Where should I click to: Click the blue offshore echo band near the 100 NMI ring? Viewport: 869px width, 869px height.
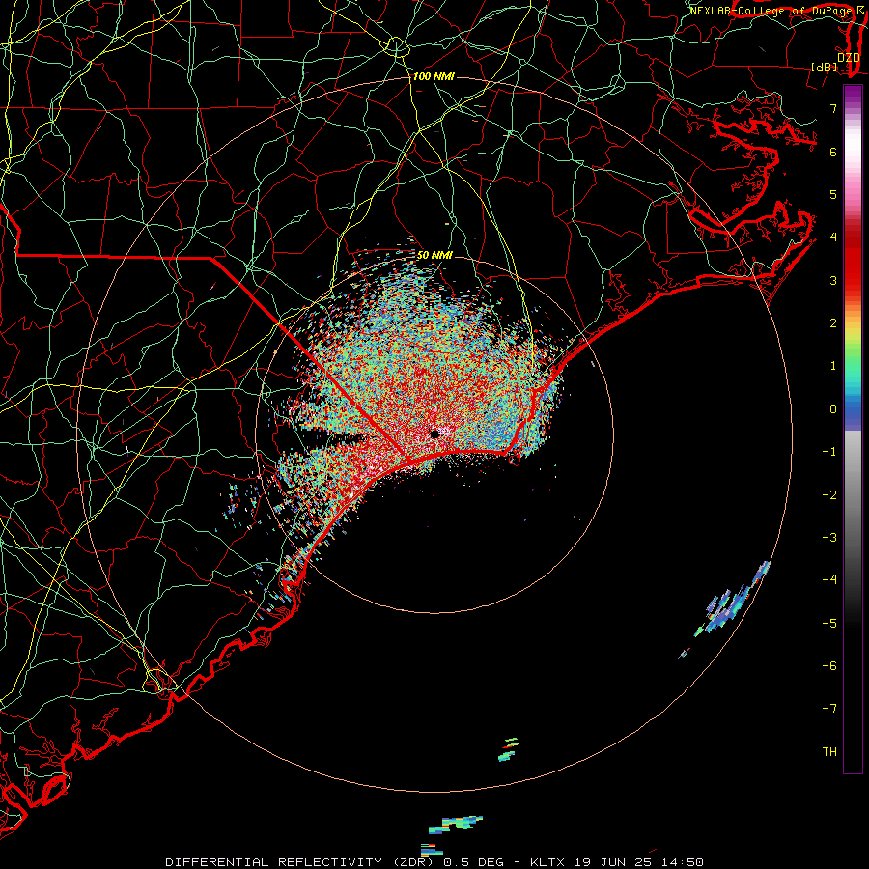coord(732,602)
